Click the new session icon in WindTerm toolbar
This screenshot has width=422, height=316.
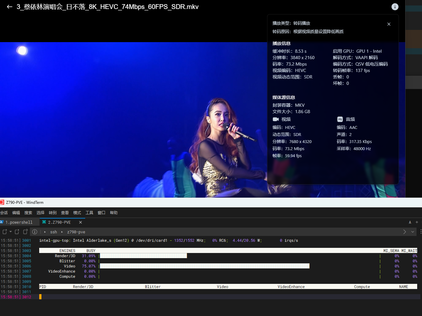point(4,232)
